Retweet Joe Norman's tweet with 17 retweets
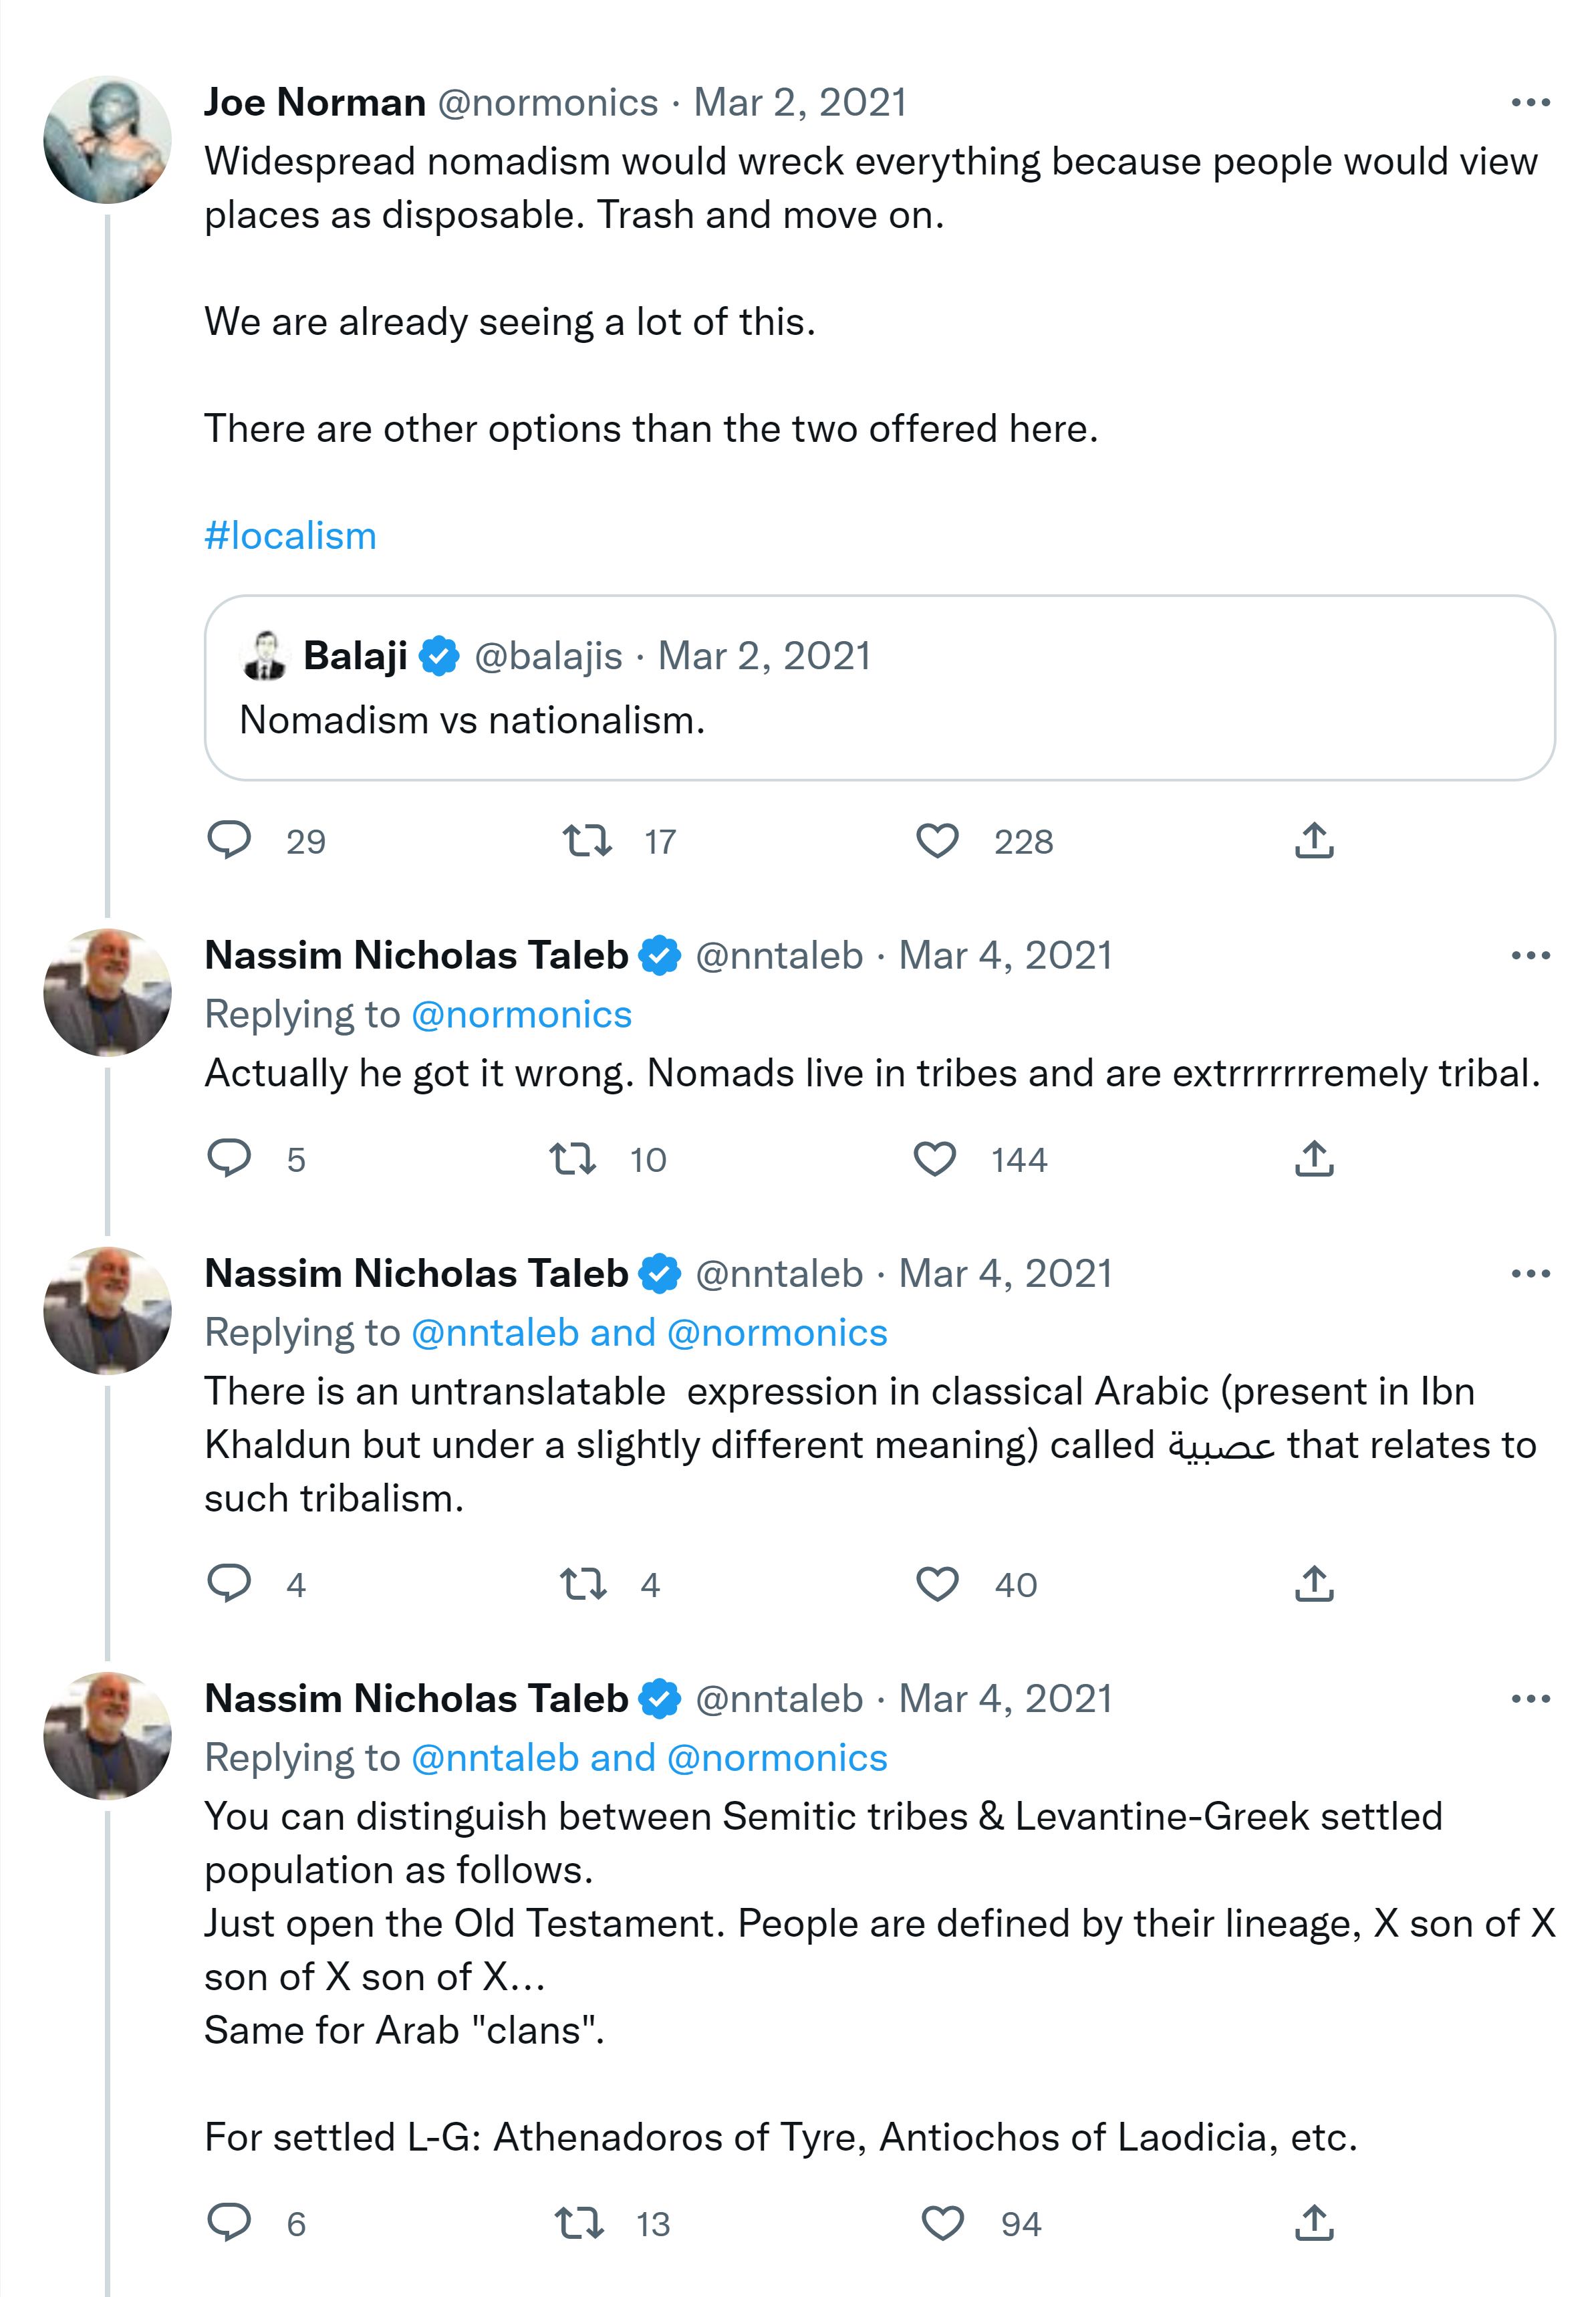The image size is (1596, 2297). coord(587,840)
